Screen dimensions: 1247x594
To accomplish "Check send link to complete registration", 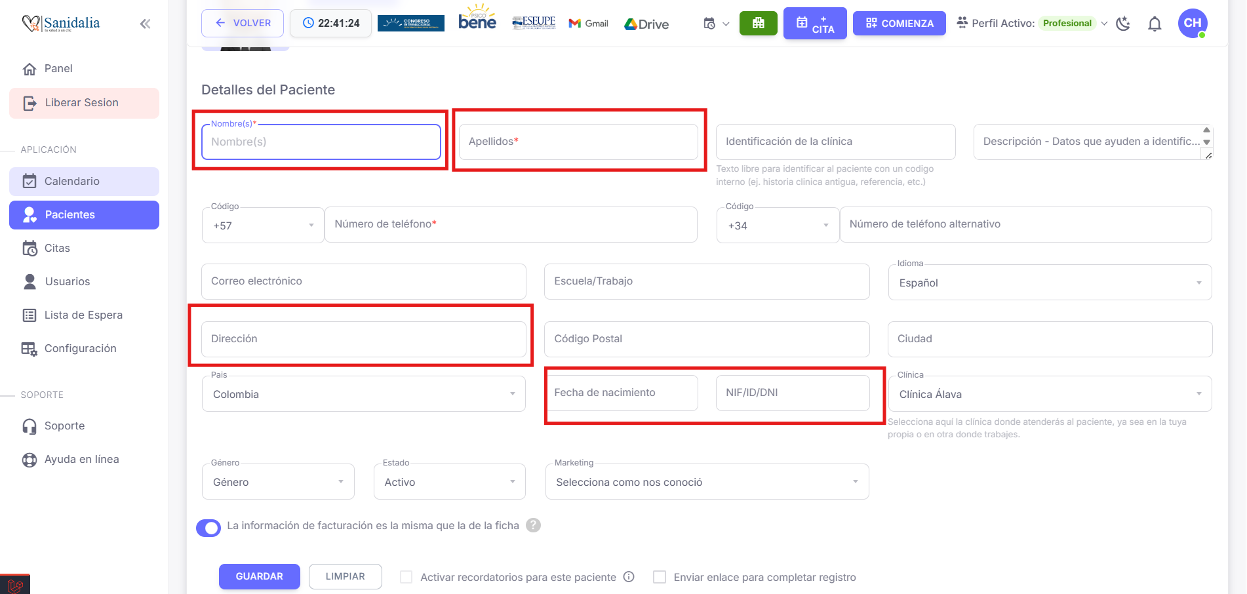I will [x=660, y=577].
